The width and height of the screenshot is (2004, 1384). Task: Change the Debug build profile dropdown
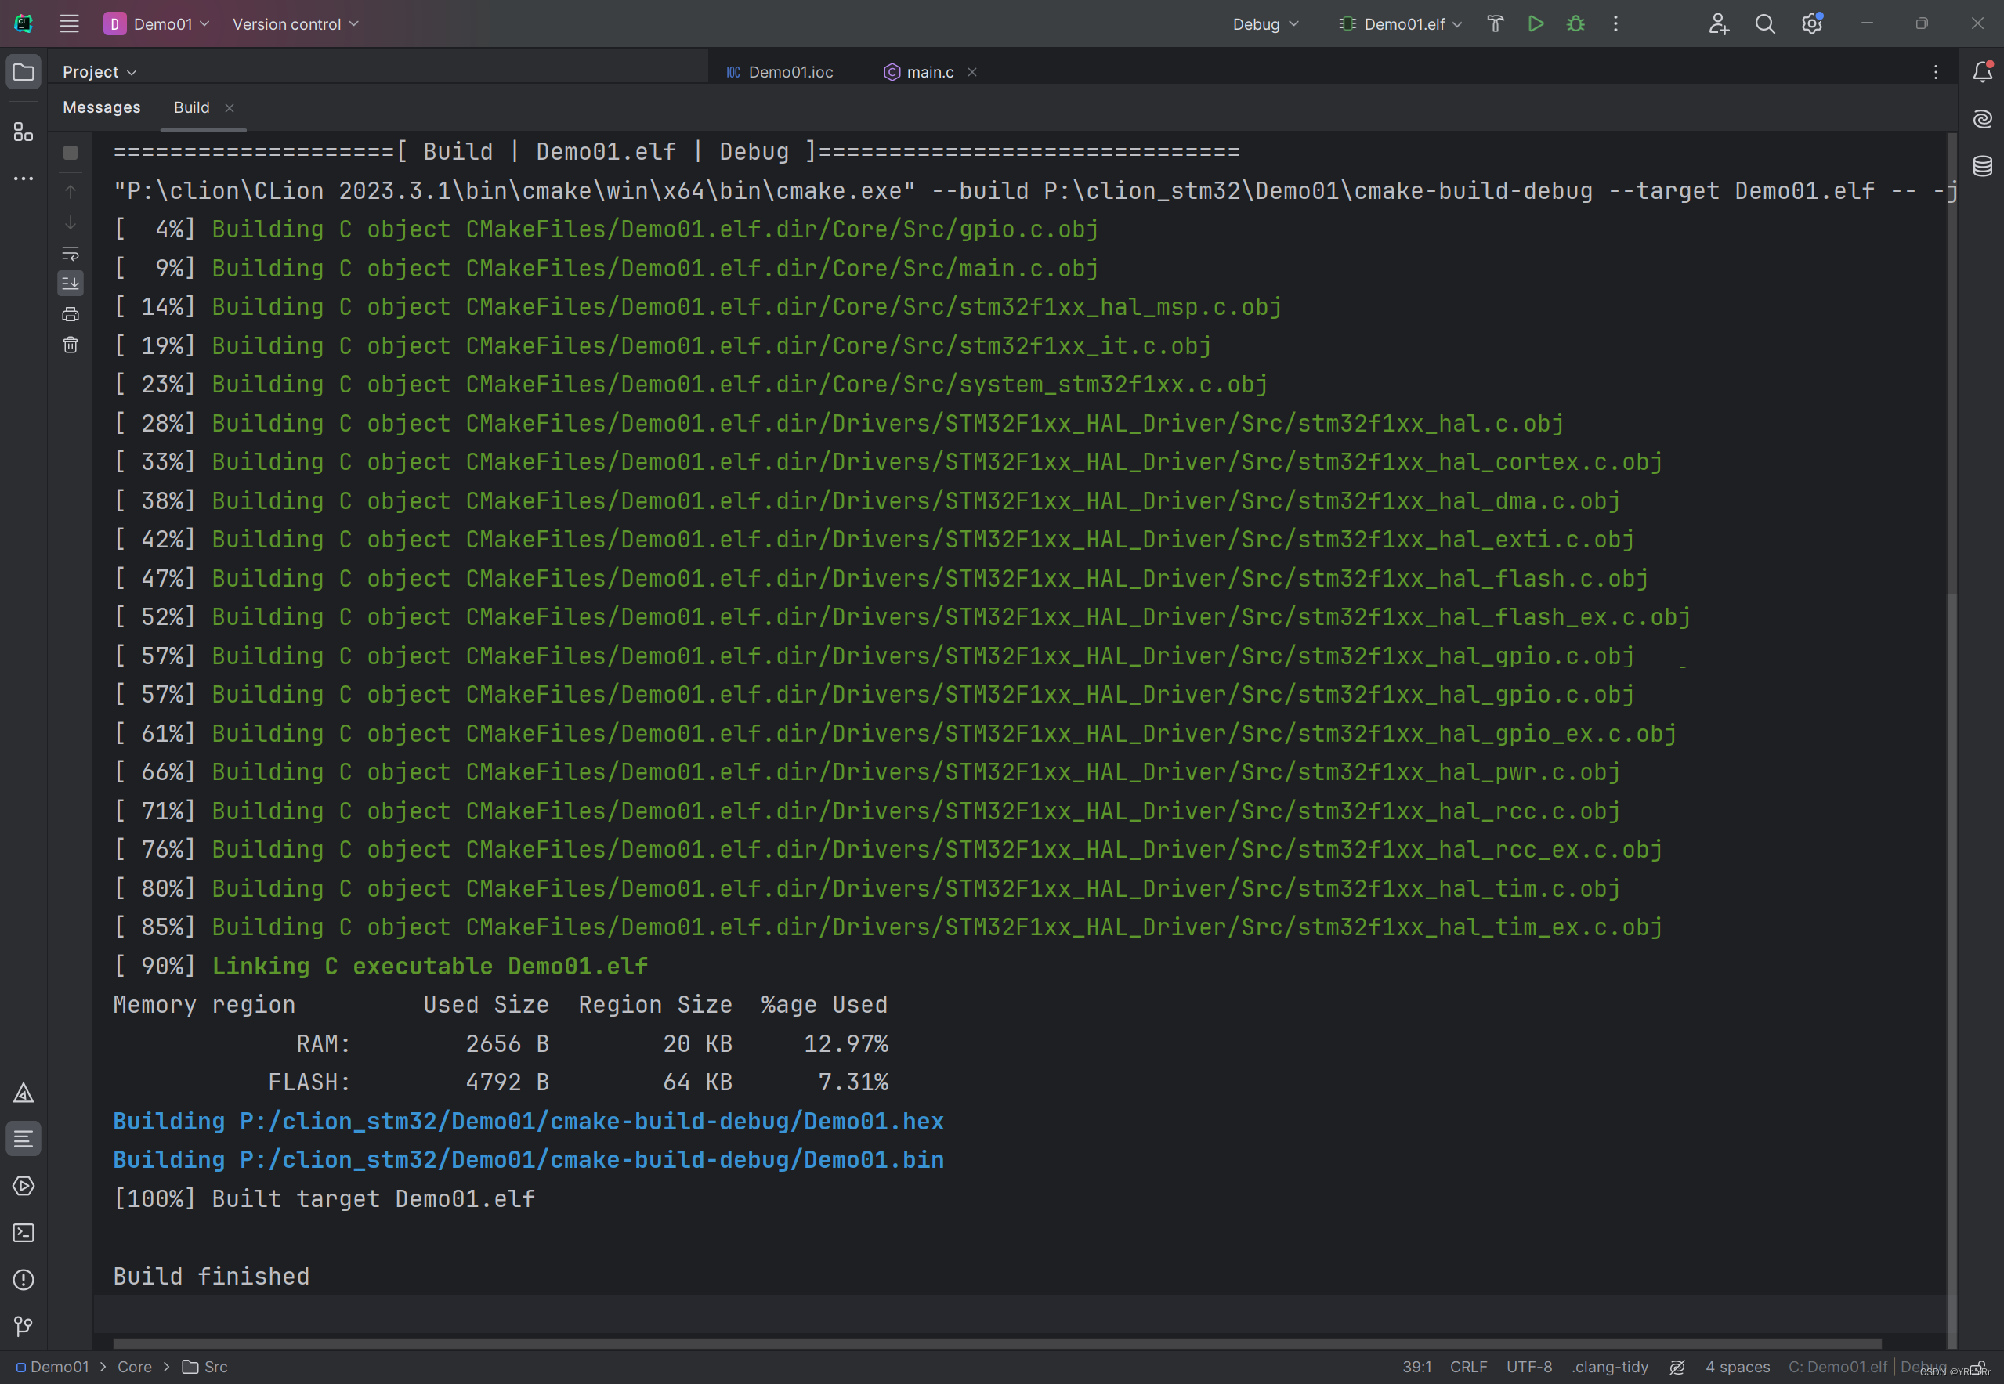pos(1265,23)
